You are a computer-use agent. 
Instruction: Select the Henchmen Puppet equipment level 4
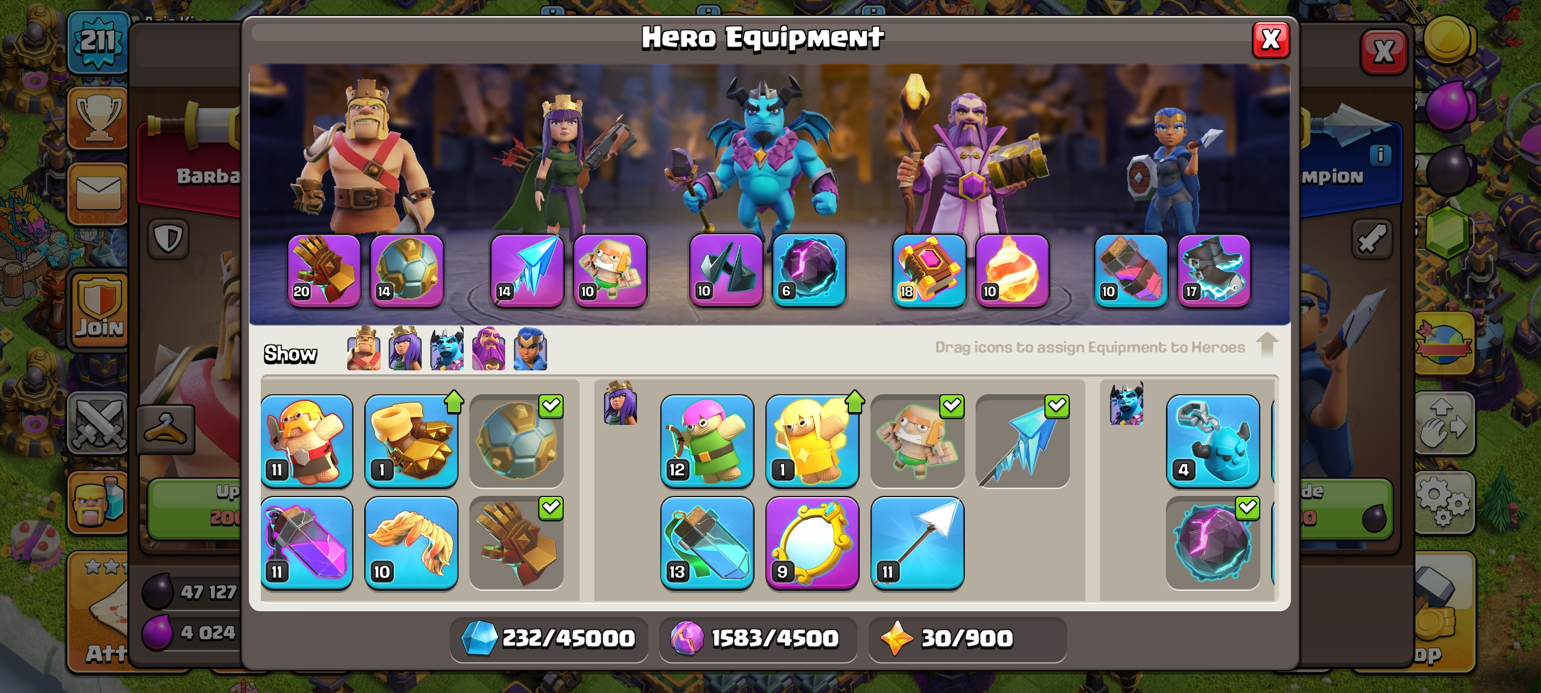coord(1213,440)
